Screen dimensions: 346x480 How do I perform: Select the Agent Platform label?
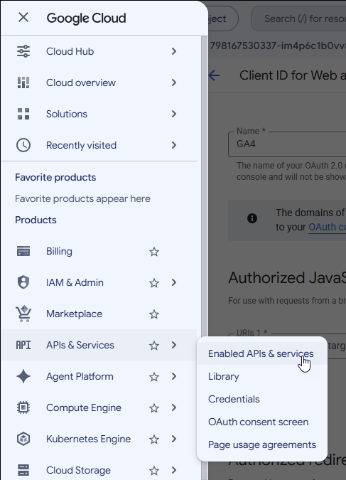(x=80, y=376)
